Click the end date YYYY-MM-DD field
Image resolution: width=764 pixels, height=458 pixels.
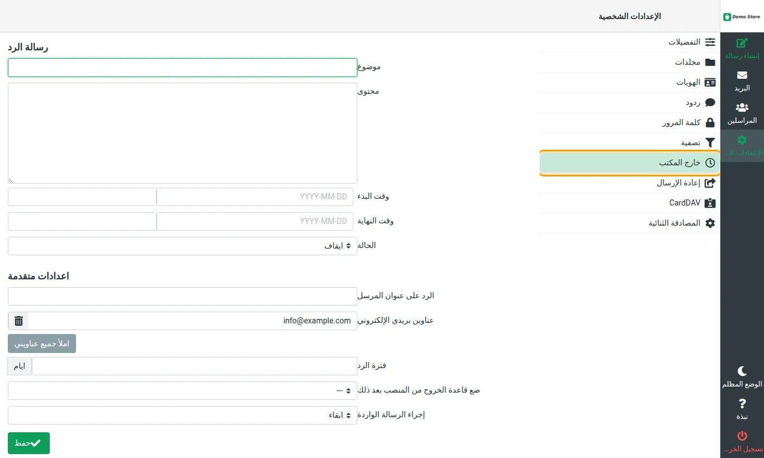[255, 222]
